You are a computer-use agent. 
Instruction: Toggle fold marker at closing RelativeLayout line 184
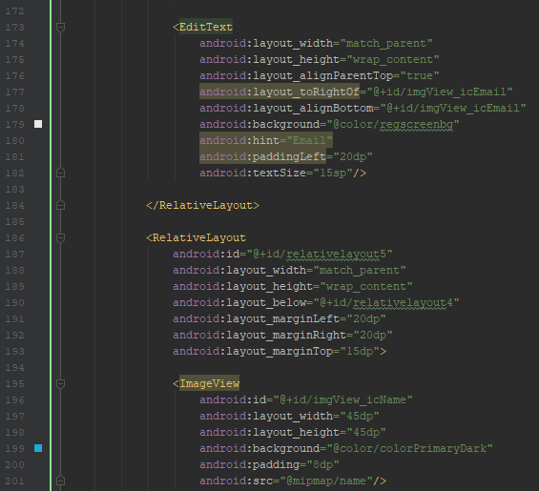60,205
